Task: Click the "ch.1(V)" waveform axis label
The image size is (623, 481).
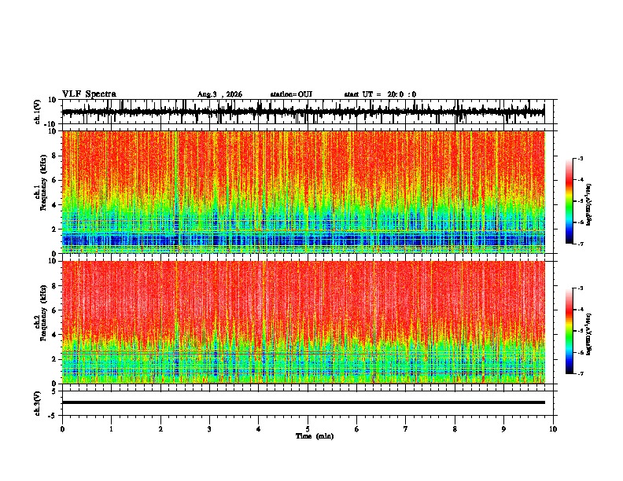Action: (x=38, y=112)
